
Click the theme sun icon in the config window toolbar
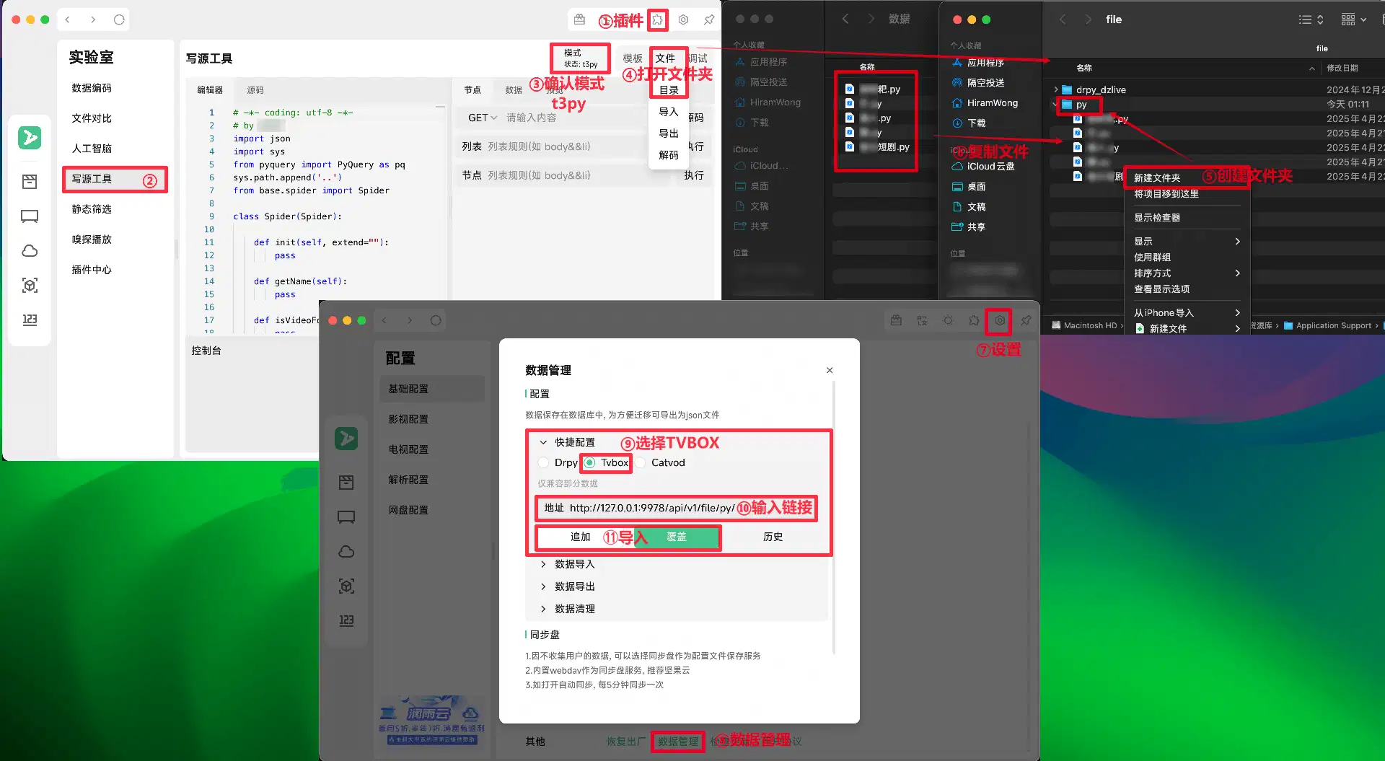tap(948, 320)
